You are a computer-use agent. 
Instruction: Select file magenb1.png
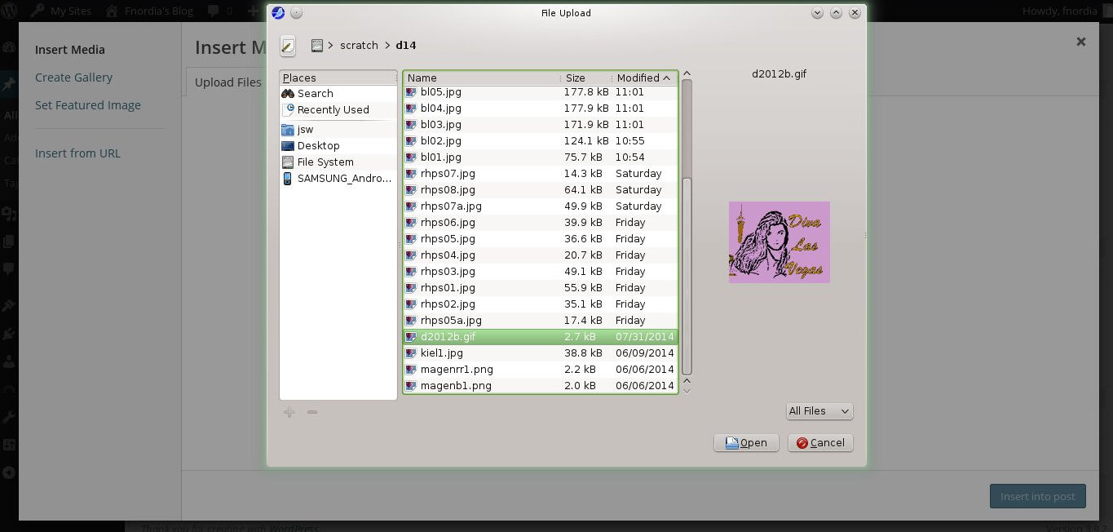point(540,385)
